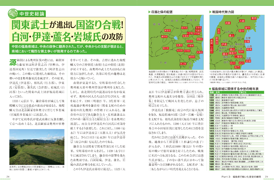
Task: Select the red 大崎 label on the 戦国 map
Action: (242, 21)
